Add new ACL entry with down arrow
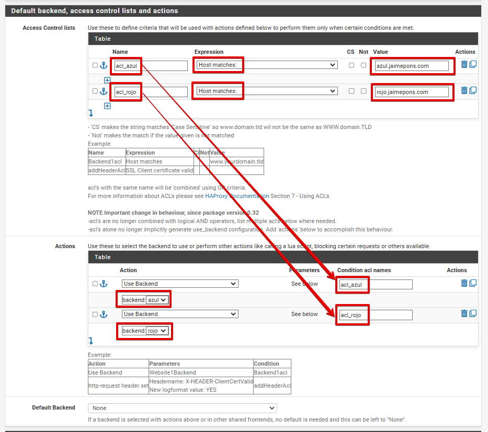This screenshot has width=488, height=432. 91,113
